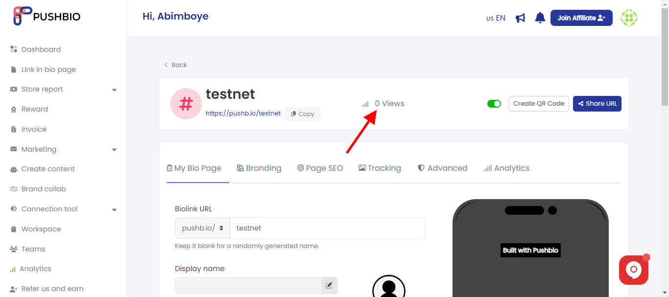Go to Reward section
The image size is (669, 297).
tap(35, 109)
